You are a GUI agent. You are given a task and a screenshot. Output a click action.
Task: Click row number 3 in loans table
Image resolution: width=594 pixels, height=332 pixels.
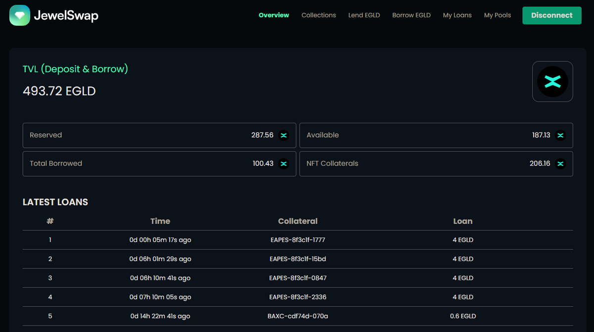[x=50, y=278]
